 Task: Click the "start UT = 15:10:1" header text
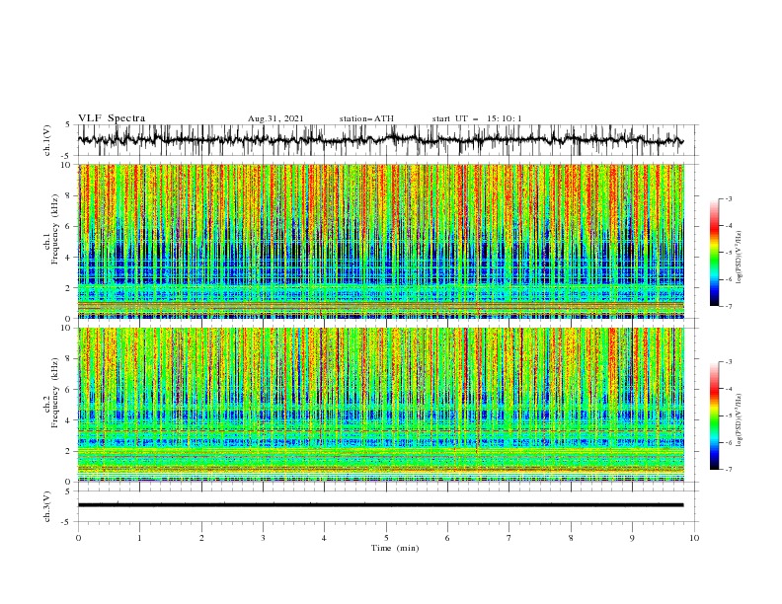click(x=477, y=118)
